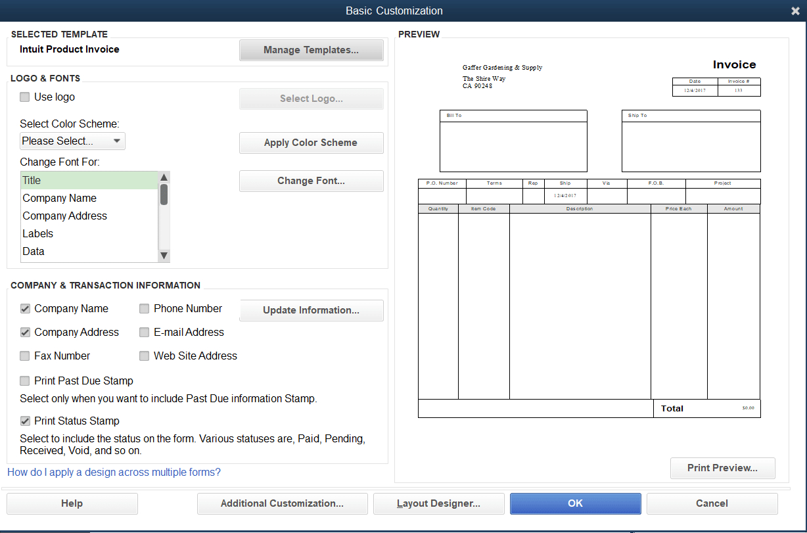
Task: Open the multiple forms design help link
Action: click(x=114, y=472)
